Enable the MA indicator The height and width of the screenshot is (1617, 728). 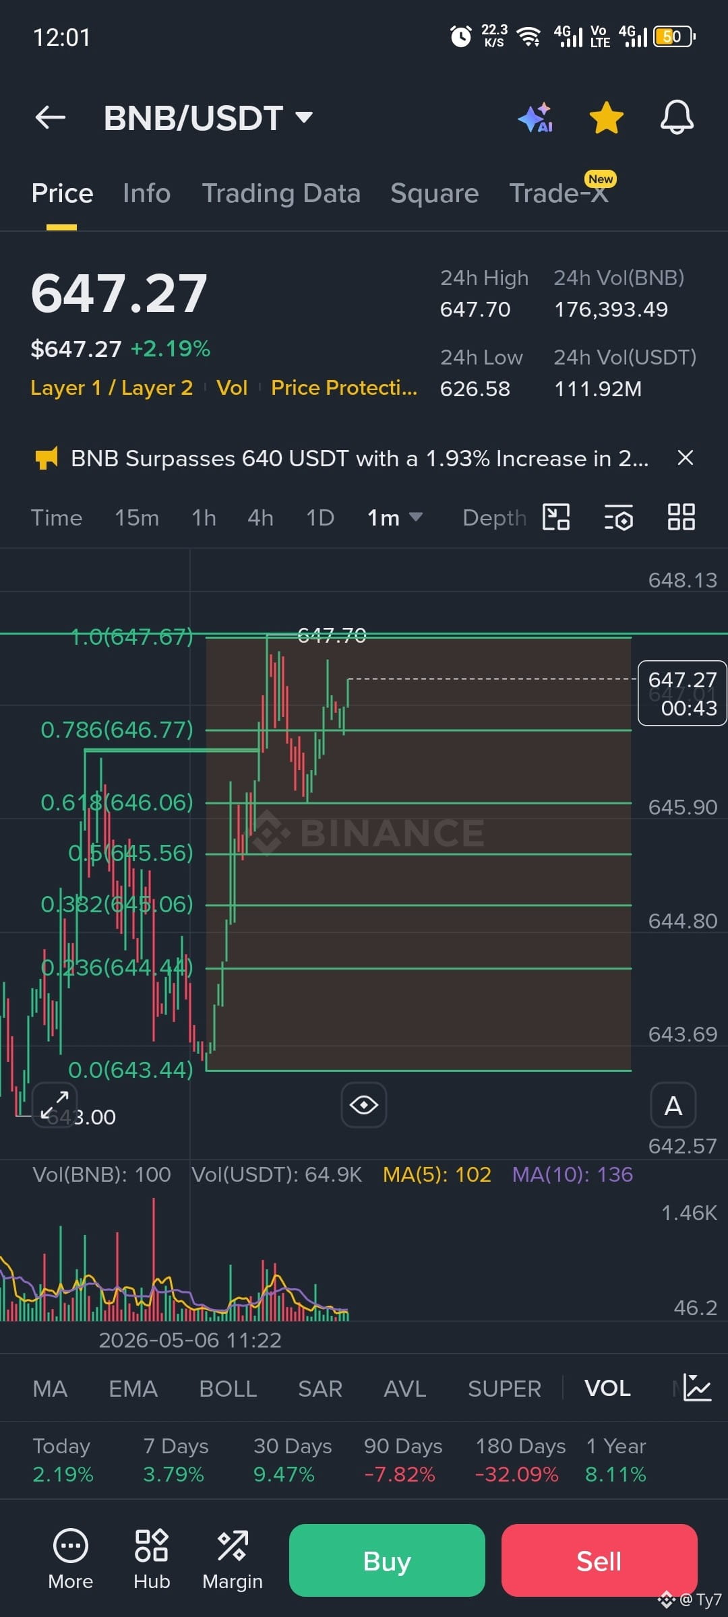point(50,1389)
